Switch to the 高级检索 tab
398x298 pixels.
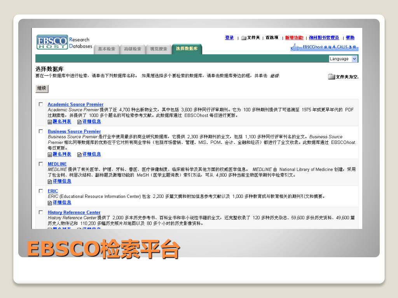coord(133,49)
